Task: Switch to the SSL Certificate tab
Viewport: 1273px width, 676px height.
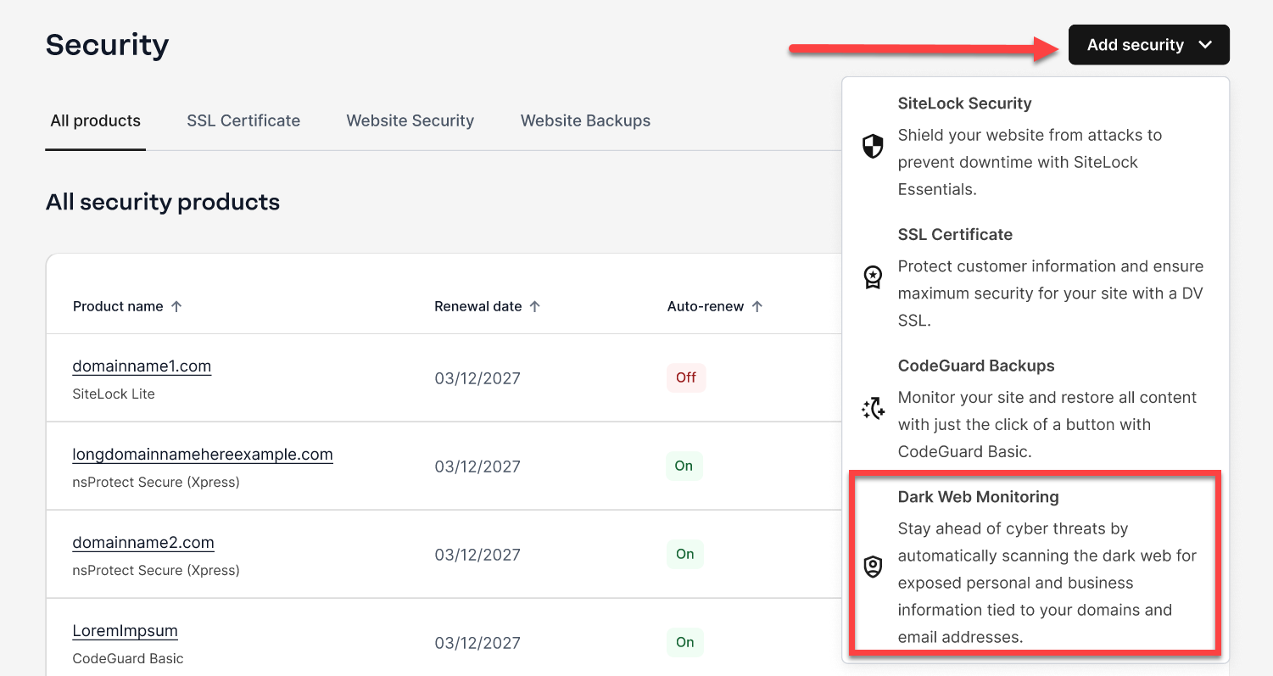Action: (x=243, y=121)
